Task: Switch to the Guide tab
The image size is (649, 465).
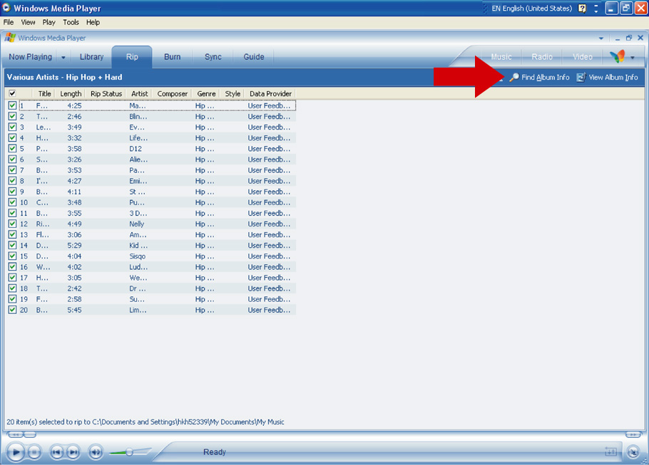Action: pyautogui.click(x=254, y=57)
